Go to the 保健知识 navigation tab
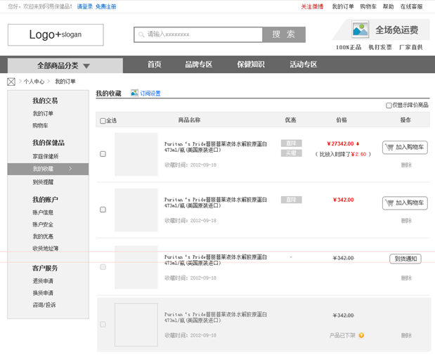 250,65
